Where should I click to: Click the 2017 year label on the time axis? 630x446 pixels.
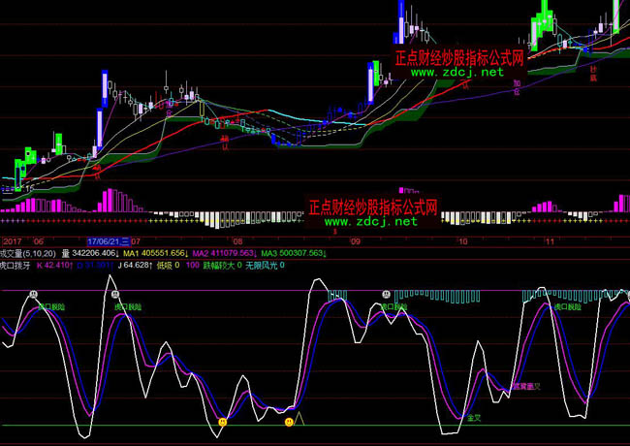tap(13, 240)
